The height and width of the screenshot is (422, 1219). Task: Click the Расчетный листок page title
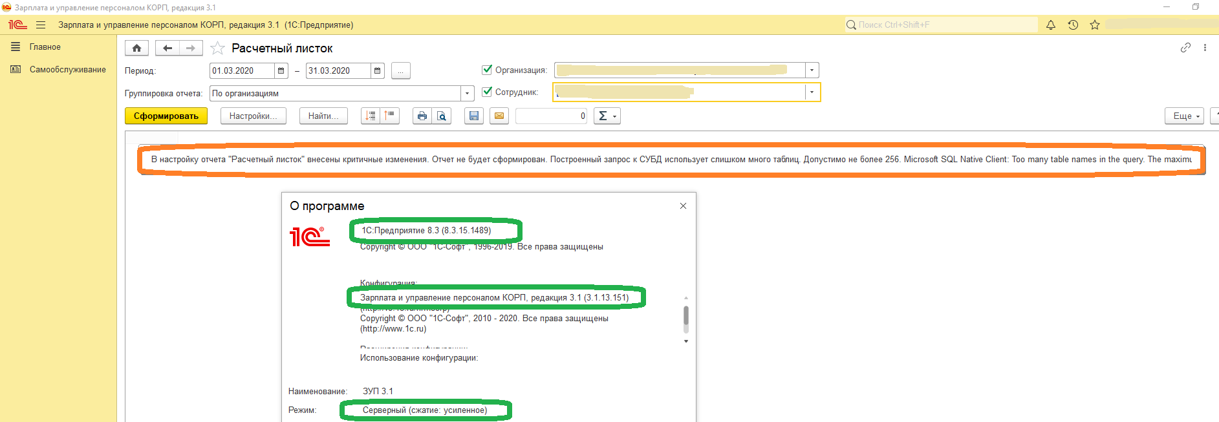(282, 48)
